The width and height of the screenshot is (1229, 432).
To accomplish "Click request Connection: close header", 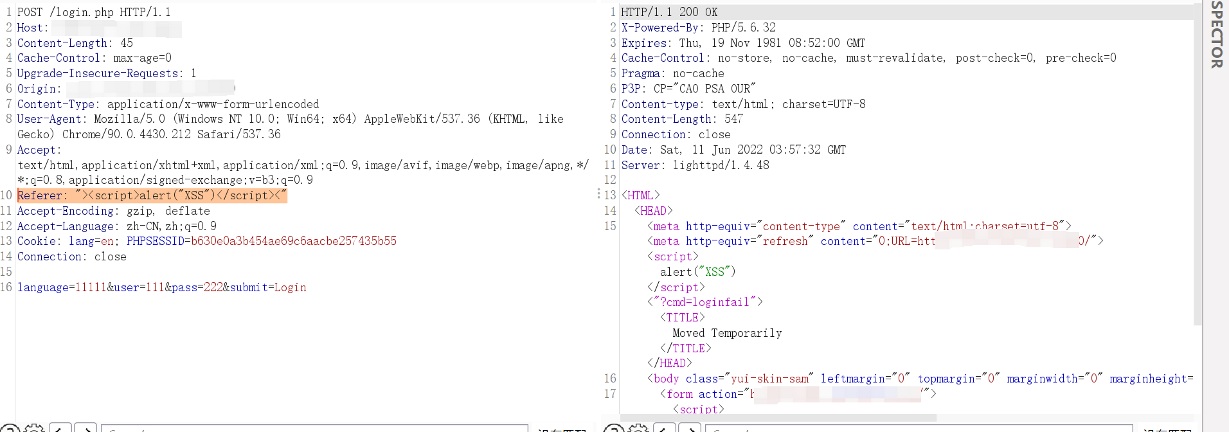I will (72, 256).
